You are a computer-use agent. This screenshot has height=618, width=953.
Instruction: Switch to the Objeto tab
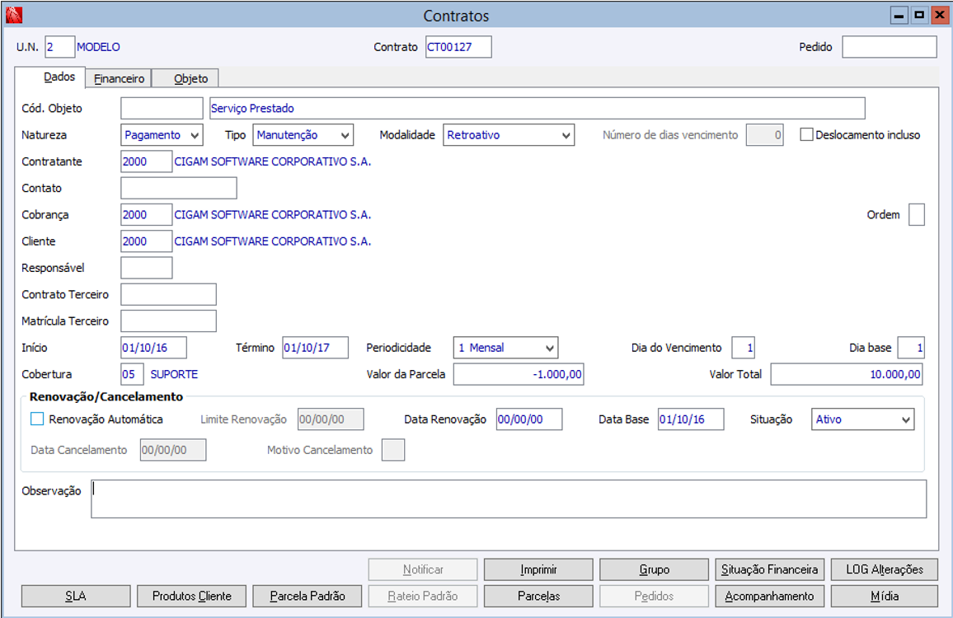190,79
